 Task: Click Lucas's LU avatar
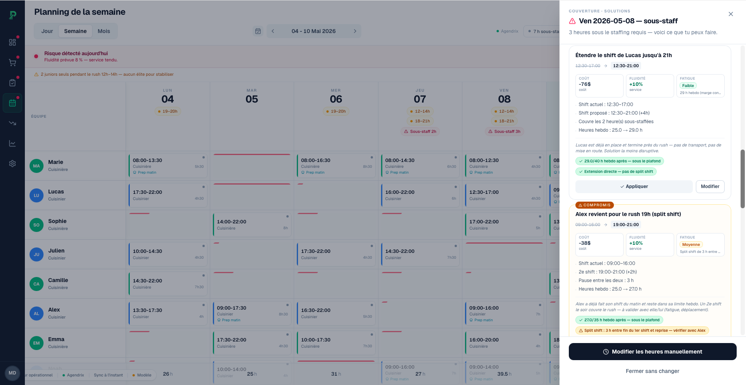(x=37, y=195)
